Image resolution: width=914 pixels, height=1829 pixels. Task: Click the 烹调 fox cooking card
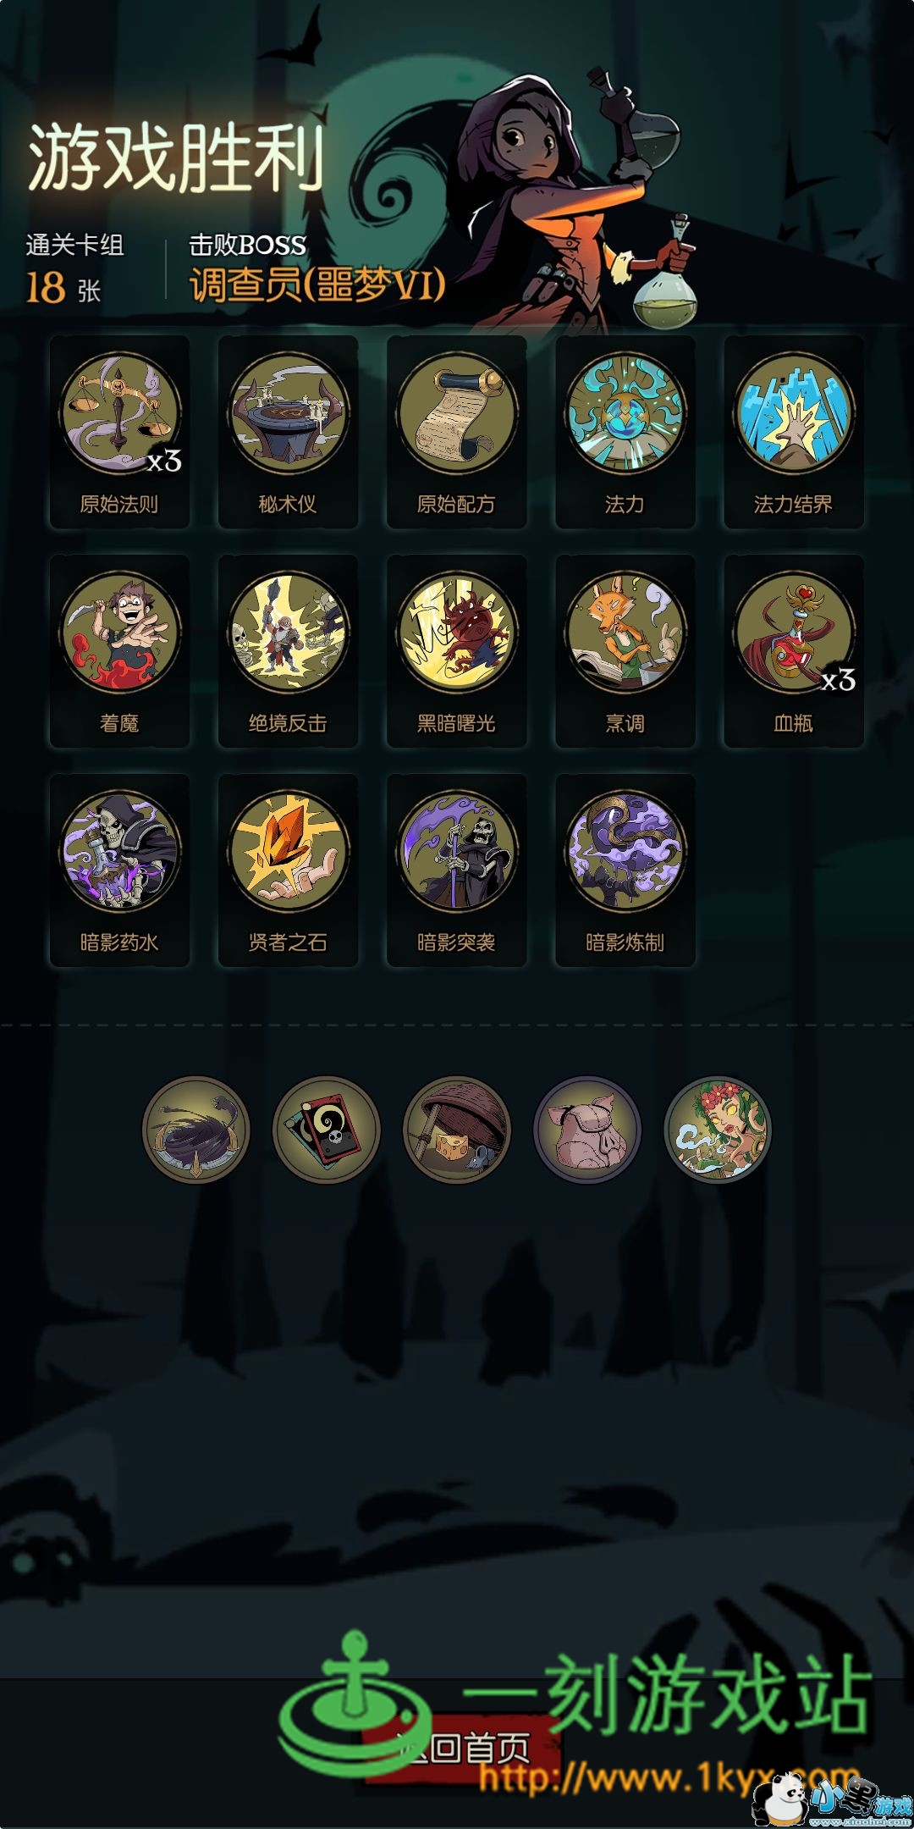[625, 651]
